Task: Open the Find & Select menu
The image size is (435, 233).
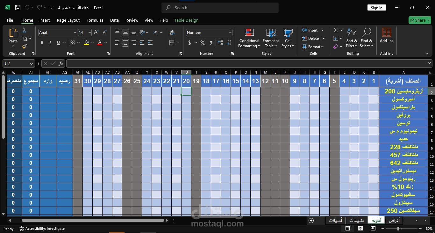Action: [366, 38]
